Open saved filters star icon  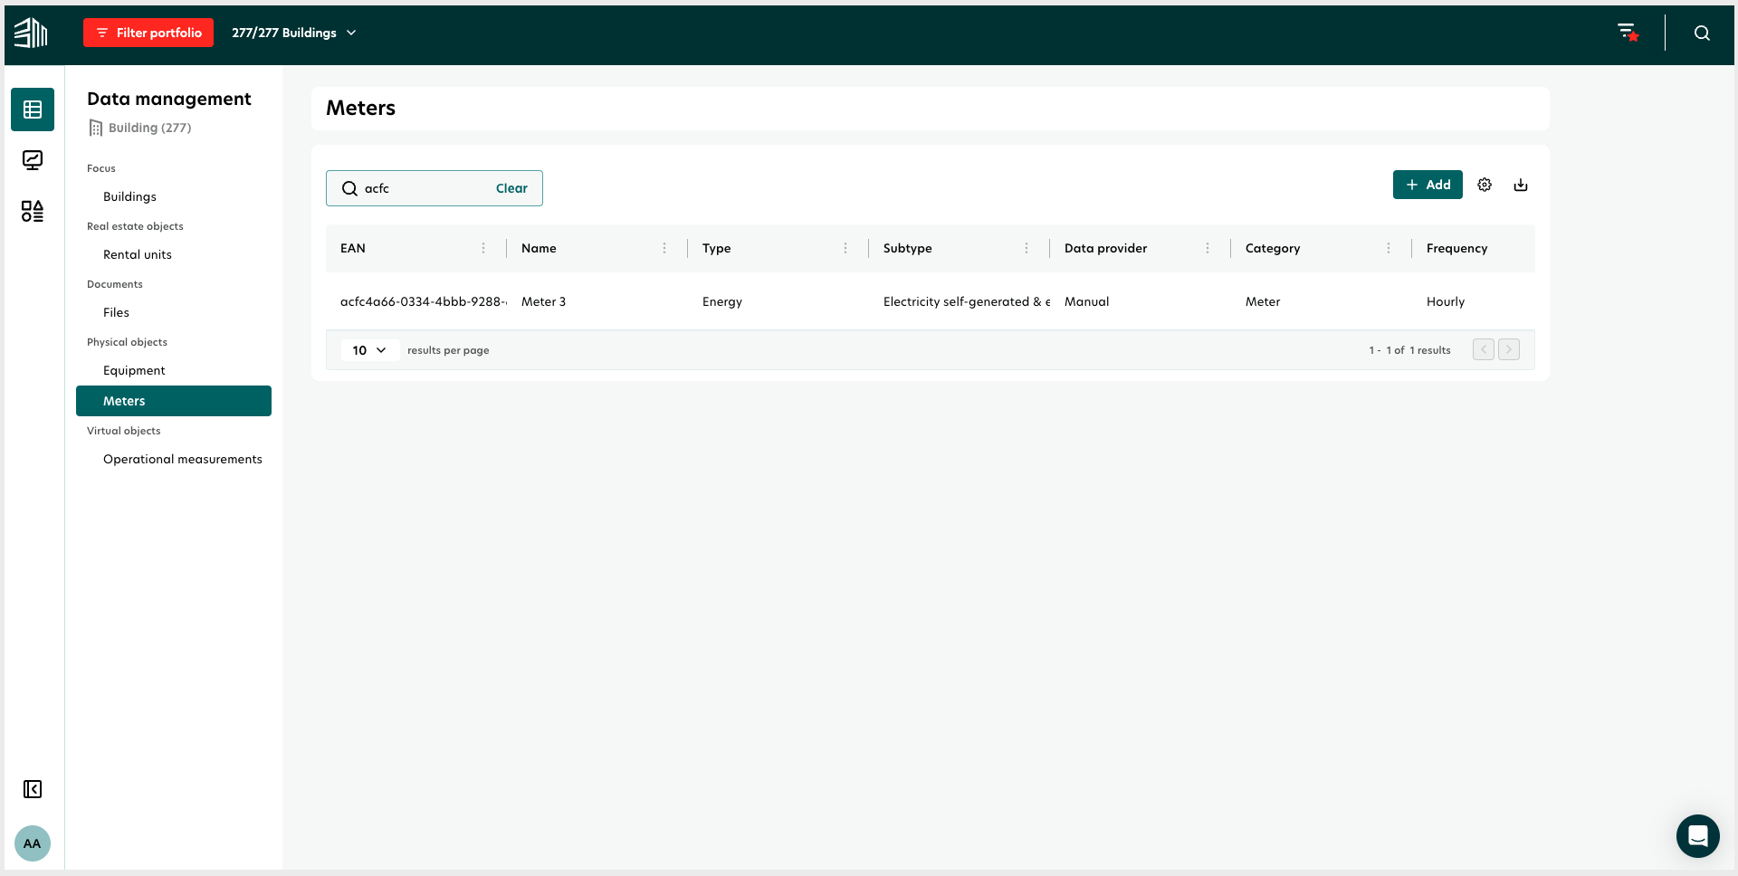[x=1628, y=33]
